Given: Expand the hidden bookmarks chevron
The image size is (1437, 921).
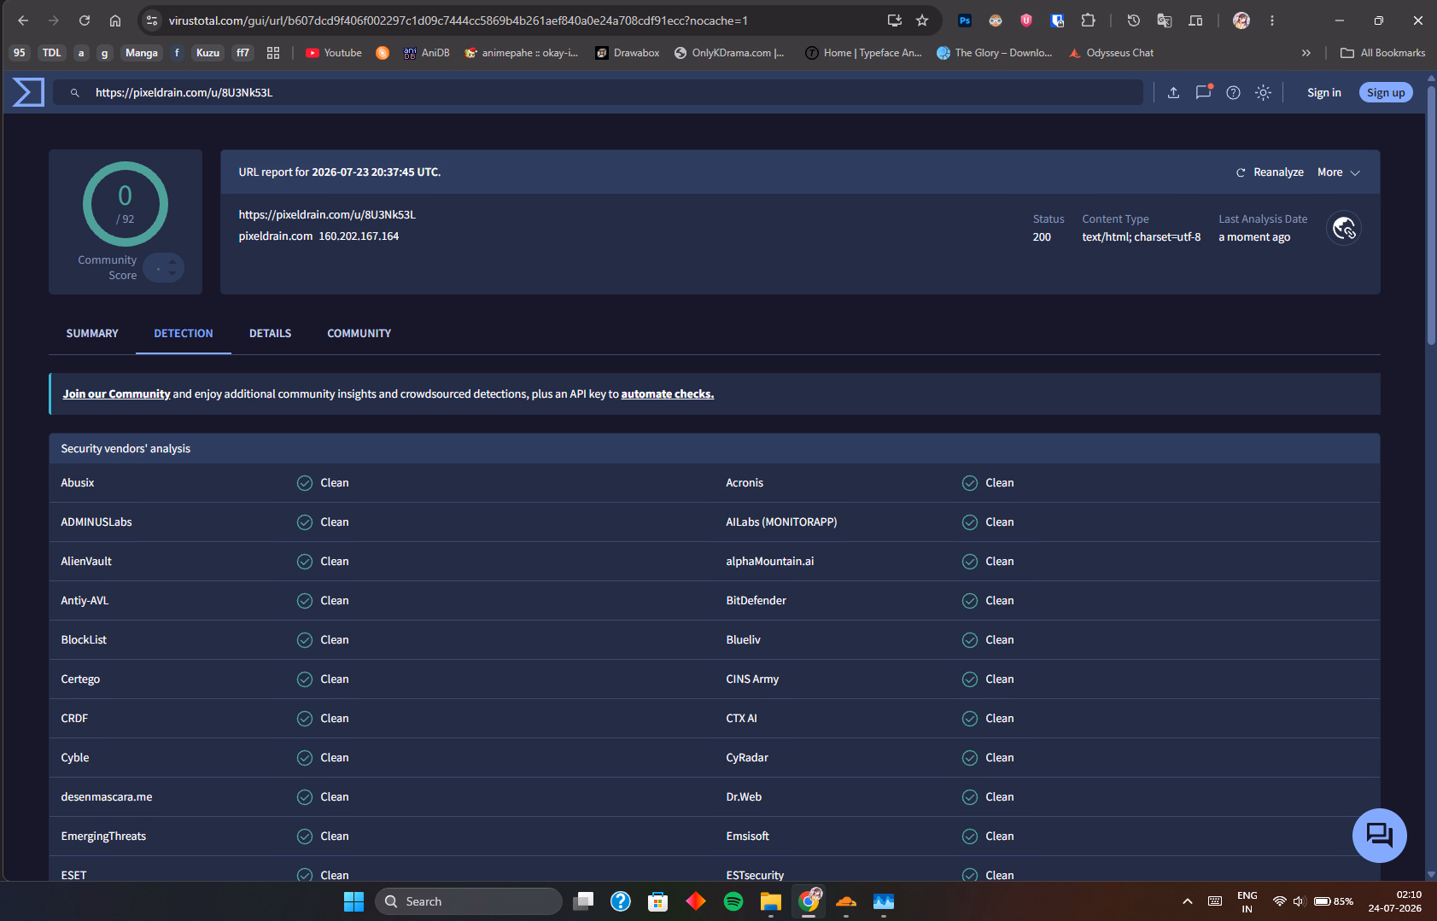Looking at the screenshot, I should (1306, 53).
